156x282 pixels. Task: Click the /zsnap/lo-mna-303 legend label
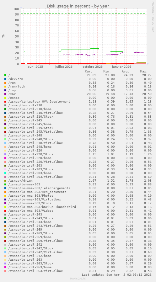pos(24,184)
